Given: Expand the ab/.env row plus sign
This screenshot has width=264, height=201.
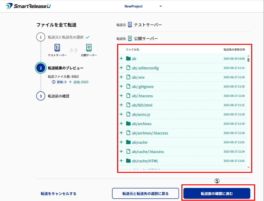Looking at the screenshot, I should pos(121,77).
